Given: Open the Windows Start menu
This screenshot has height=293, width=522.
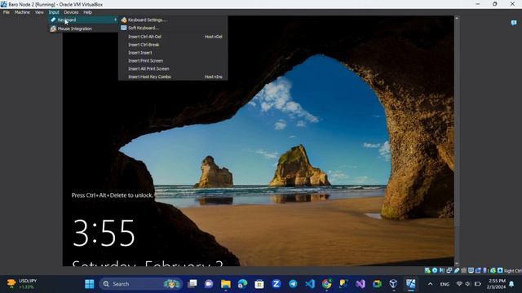Looking at the screenshot, I should pyautogui.click(x=89, y=284).
